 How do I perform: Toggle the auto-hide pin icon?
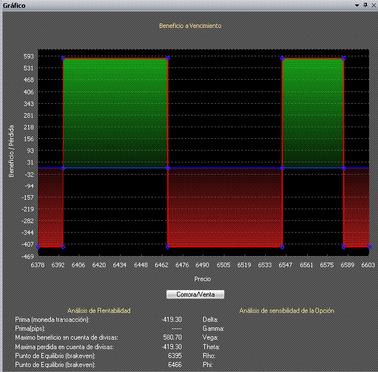(x=365, y=5)
